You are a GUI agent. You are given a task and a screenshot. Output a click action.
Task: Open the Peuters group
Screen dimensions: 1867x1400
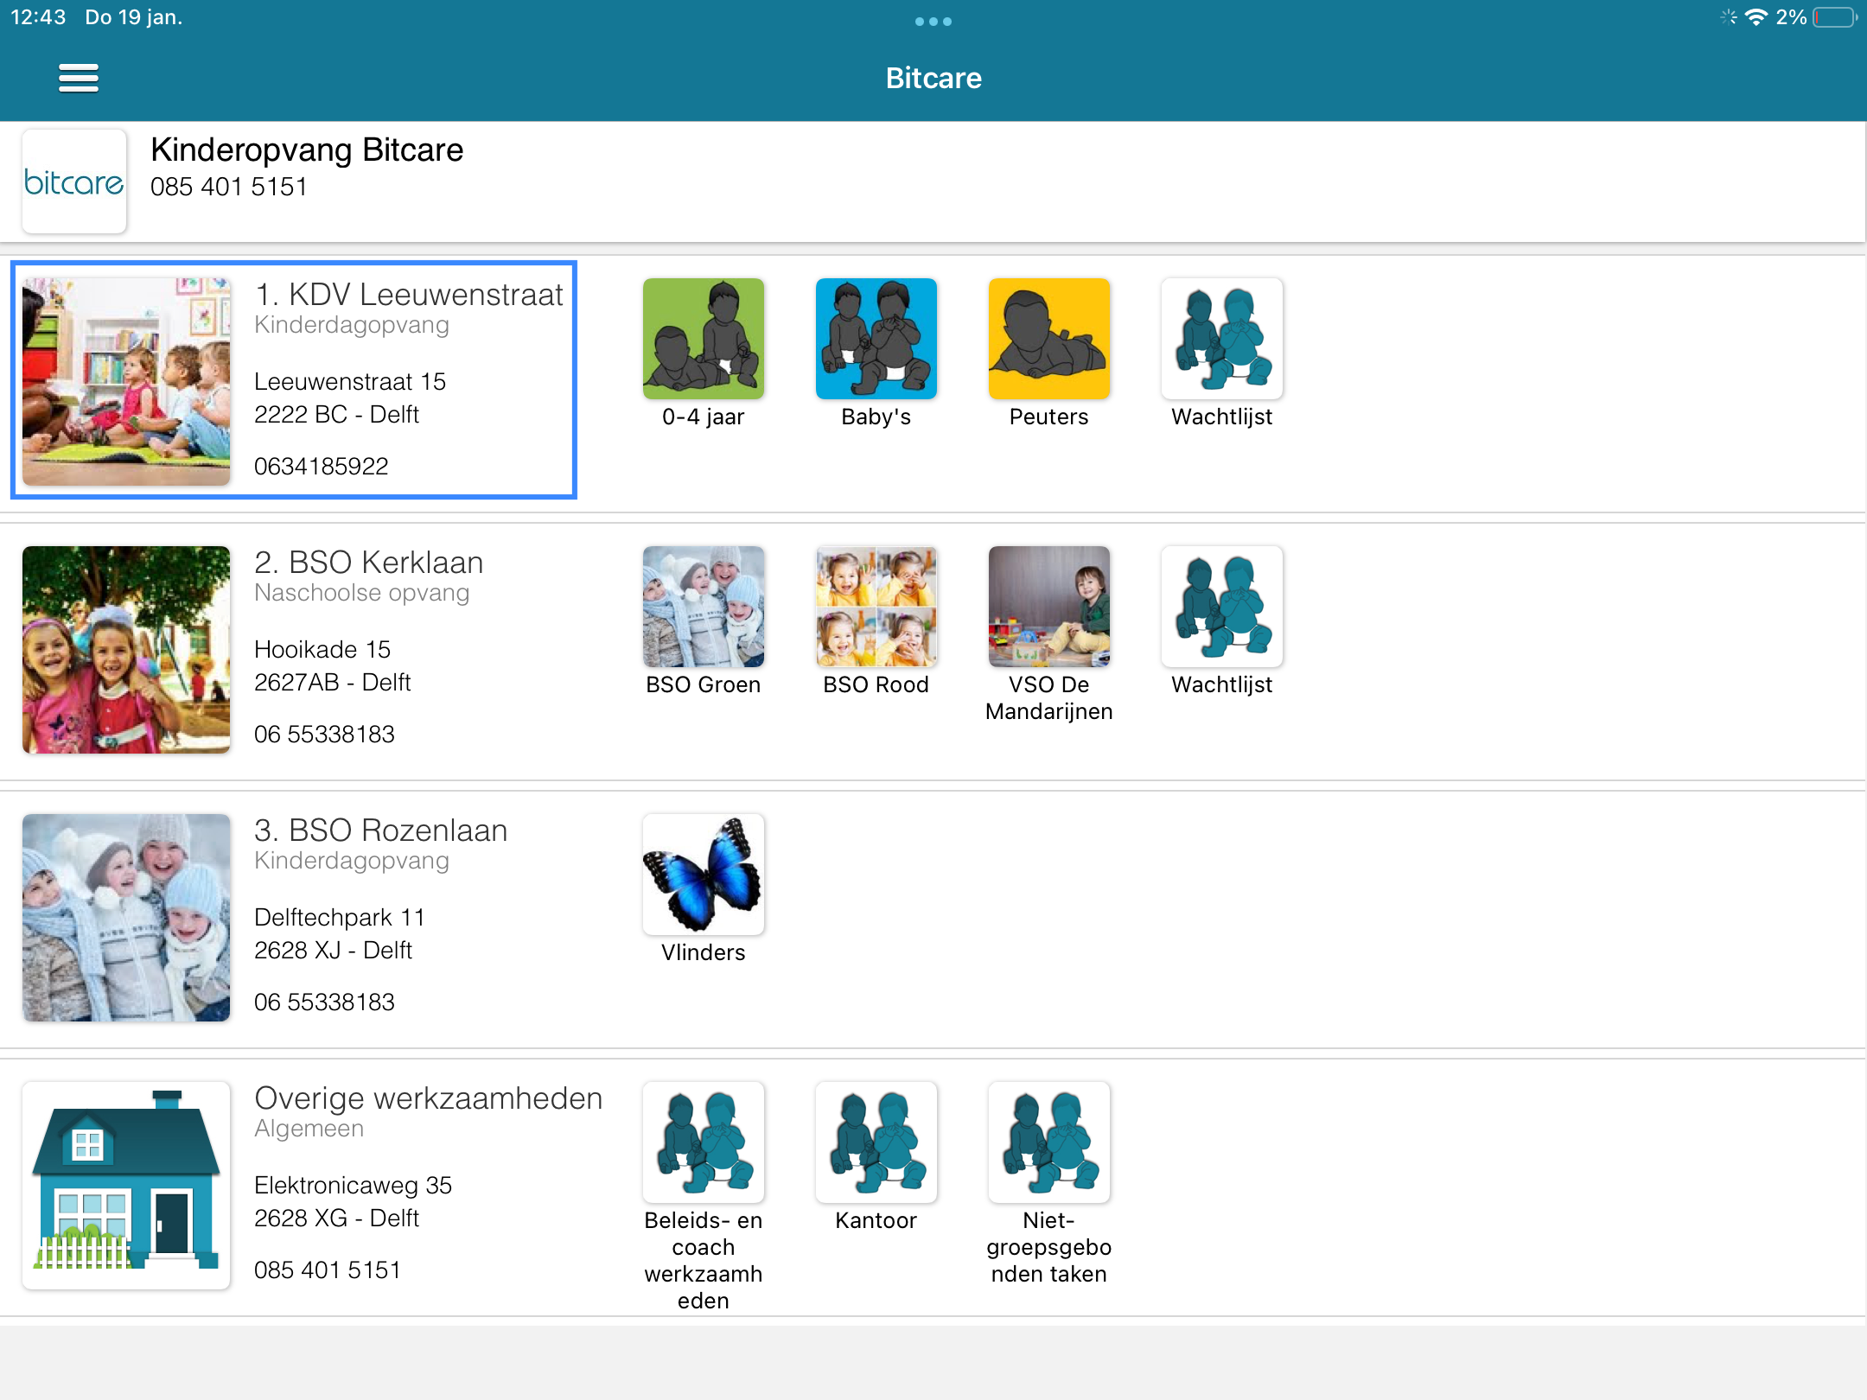tap(1048, 339)
